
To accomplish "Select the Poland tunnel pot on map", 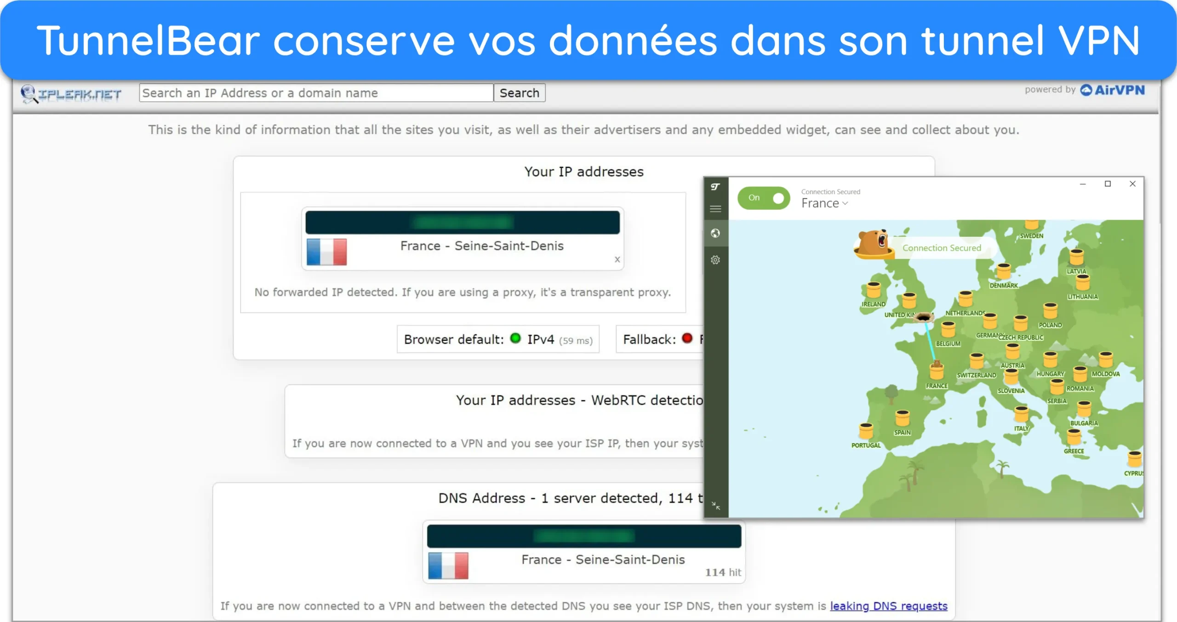I will (x=1050, y=311).
